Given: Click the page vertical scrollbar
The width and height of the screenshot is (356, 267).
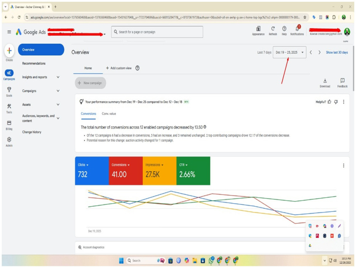Looking at the screenshot, I should click(x=353, y=68).
